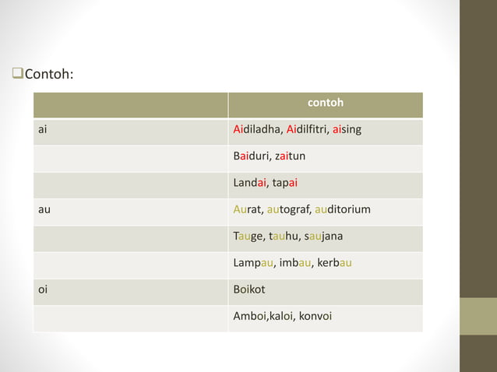
Task: Click the word 'aising'
Action: [x=347, y=130]
